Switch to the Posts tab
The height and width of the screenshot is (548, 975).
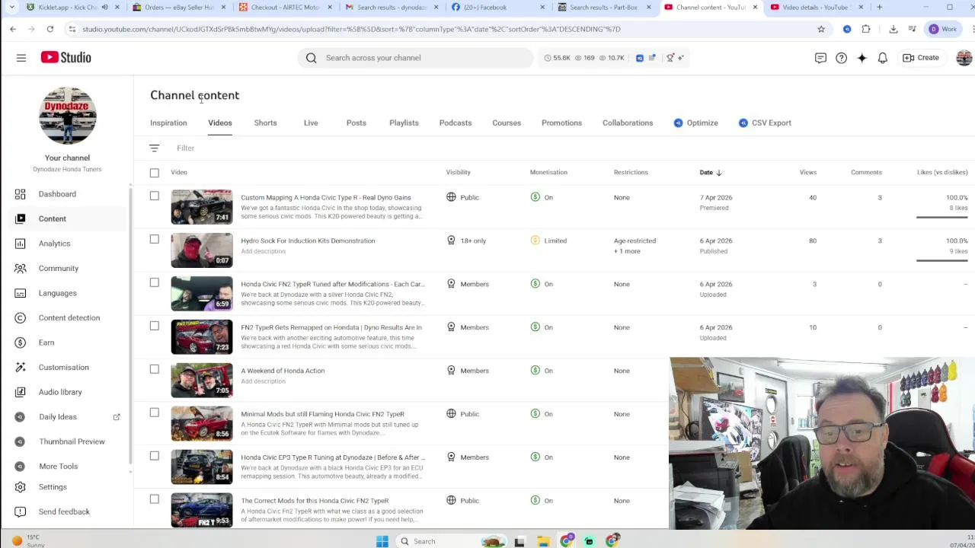coord(356,123)
